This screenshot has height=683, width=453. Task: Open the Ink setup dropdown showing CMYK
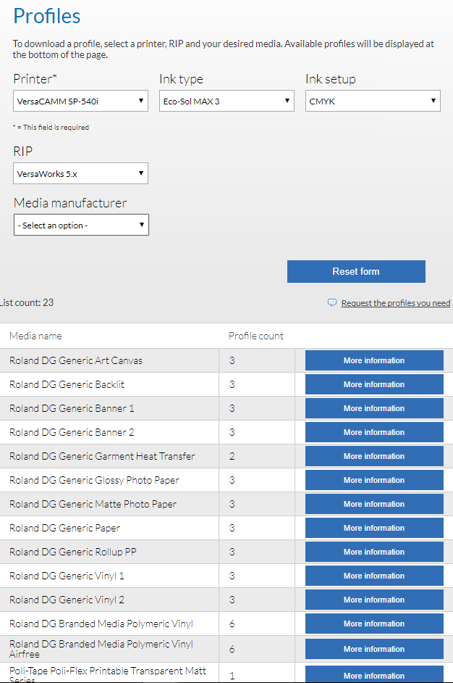coord(373,101)
